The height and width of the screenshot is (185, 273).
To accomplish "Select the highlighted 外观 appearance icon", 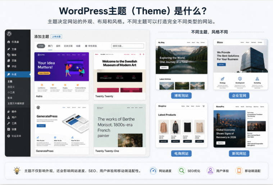I will tap(9, 74).
